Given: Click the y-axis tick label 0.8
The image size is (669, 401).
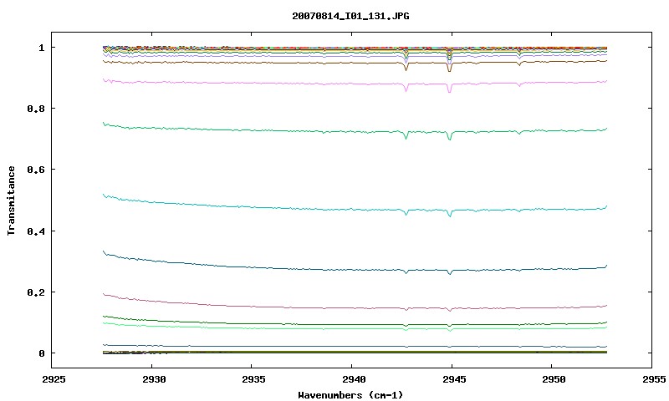Looking at the screenshot, I should click(x=36, y=109).
